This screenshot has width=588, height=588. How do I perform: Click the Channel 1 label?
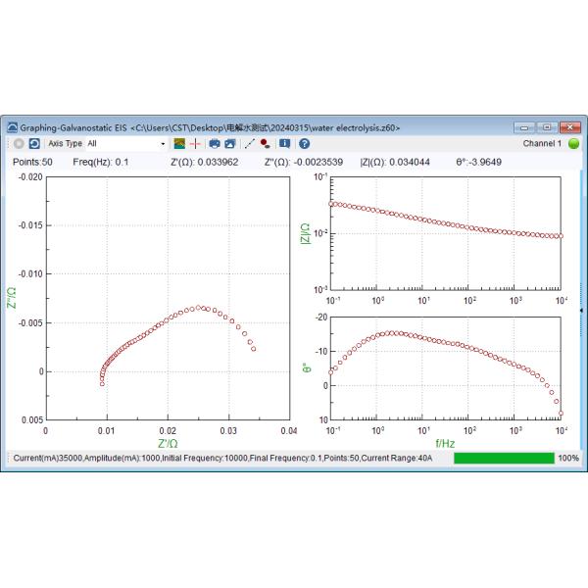click(542, 143)
